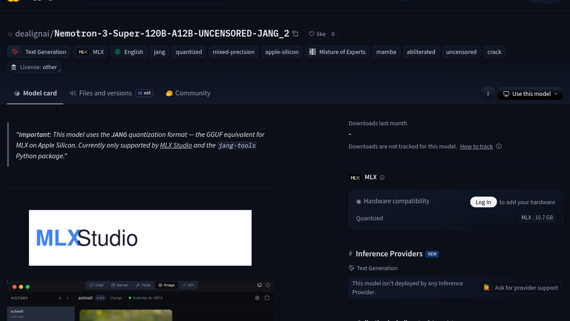The height and width of the screenshot is (321, 570).
Task: Open the three-dot more options menu
Action: point(488,94)
